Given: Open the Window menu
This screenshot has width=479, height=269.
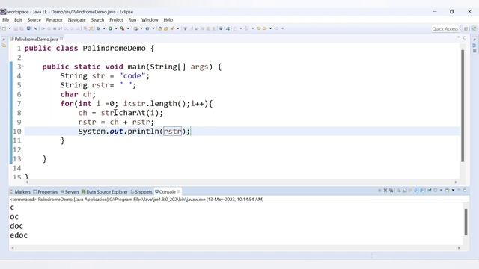Looking at the screenshot, I should [150, 20].
